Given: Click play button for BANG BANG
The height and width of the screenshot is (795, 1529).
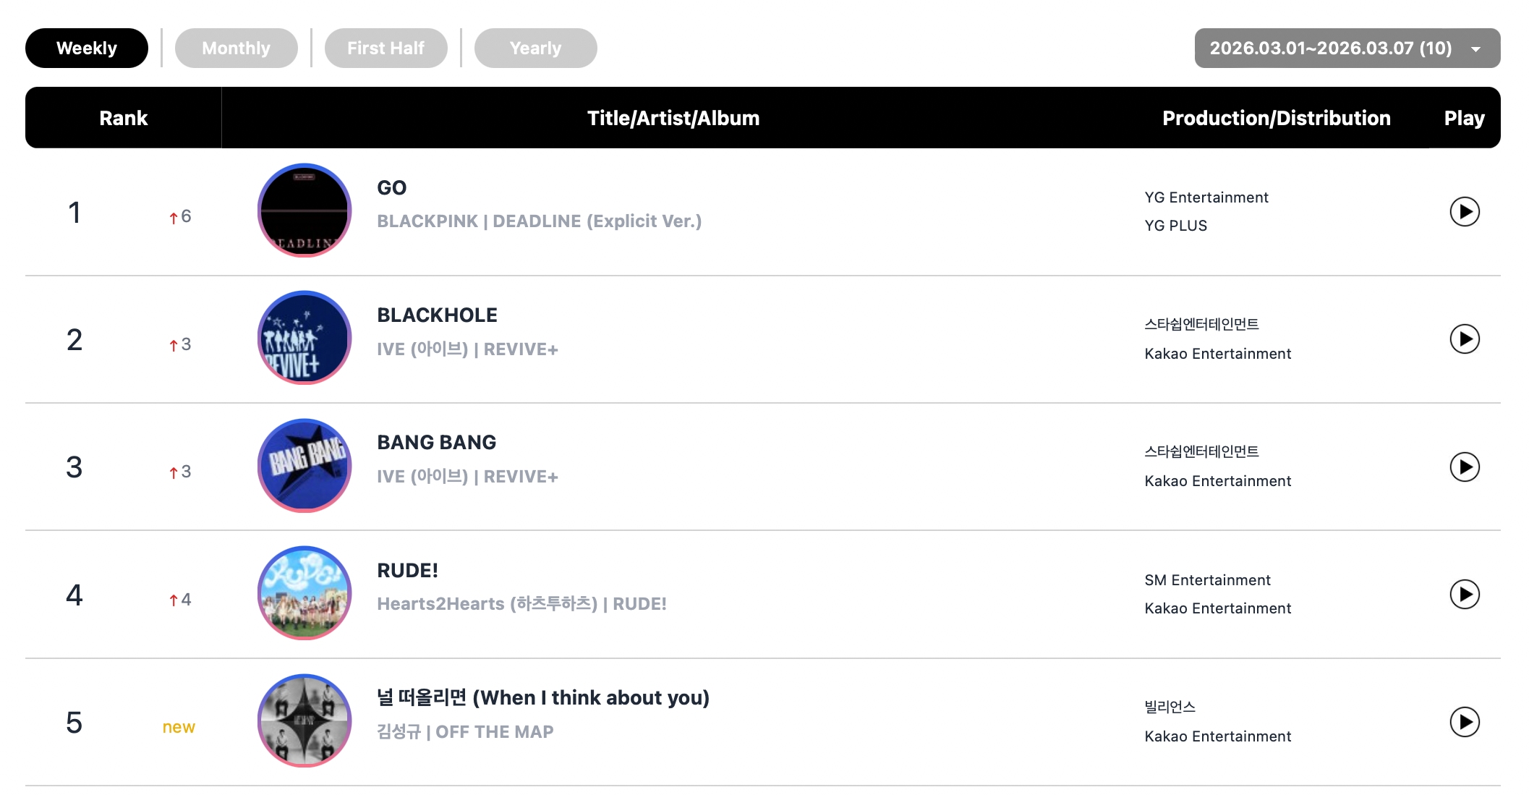Looking at the screenshot, I should pos(1464,467).
